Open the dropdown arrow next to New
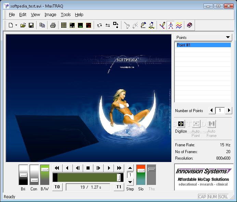 point(16,25)
